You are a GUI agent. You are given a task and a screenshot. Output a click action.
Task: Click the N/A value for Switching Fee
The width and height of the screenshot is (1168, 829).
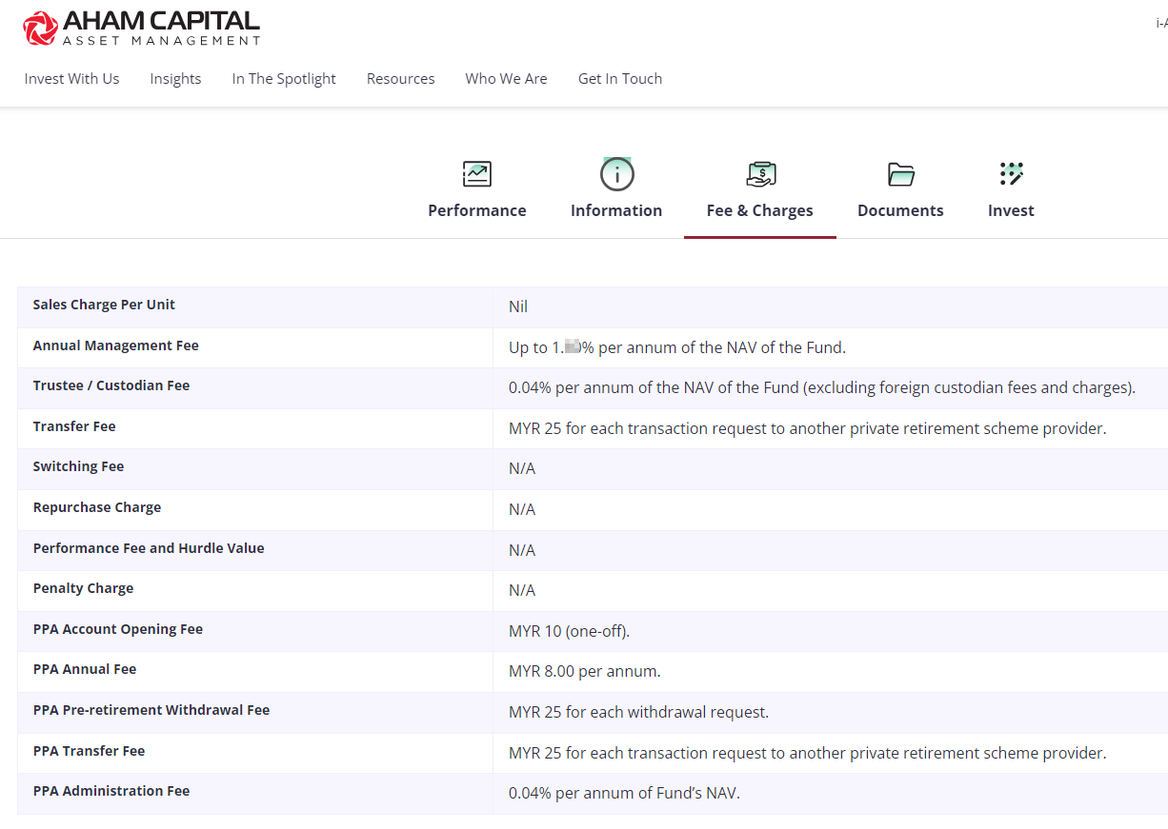(x=522, y=468)
